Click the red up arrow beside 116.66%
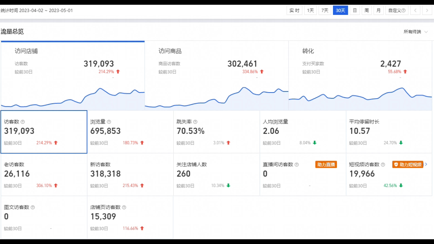 142,228
